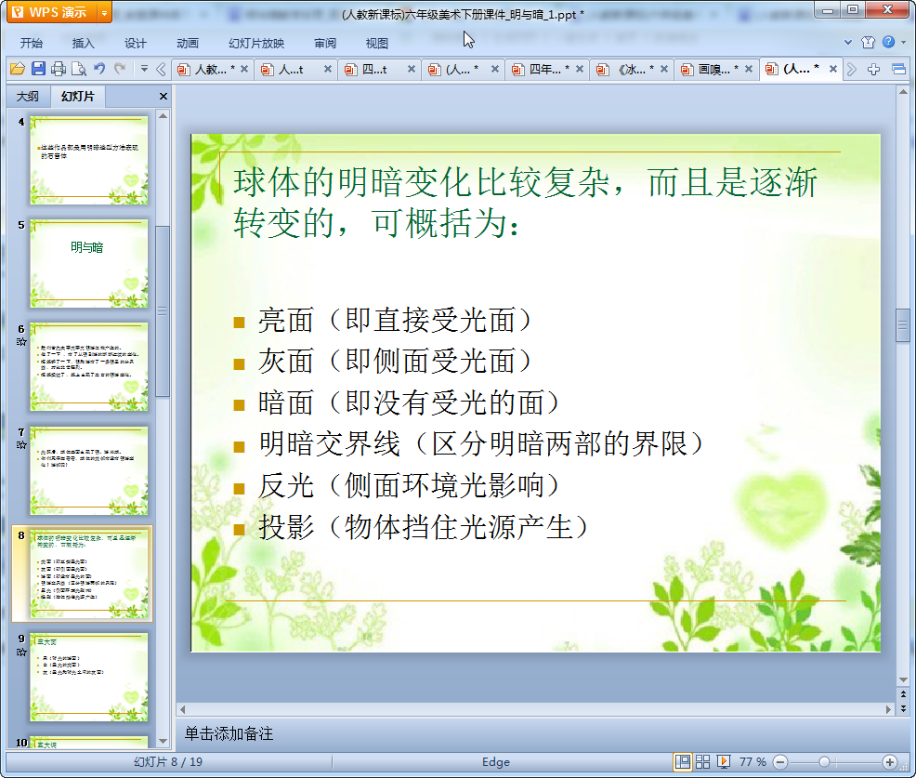Close the '《冰...' document tab
Image resolution: width=916 pixels, height=778 pixels.
pyautogui.click(x=664, y=69)
